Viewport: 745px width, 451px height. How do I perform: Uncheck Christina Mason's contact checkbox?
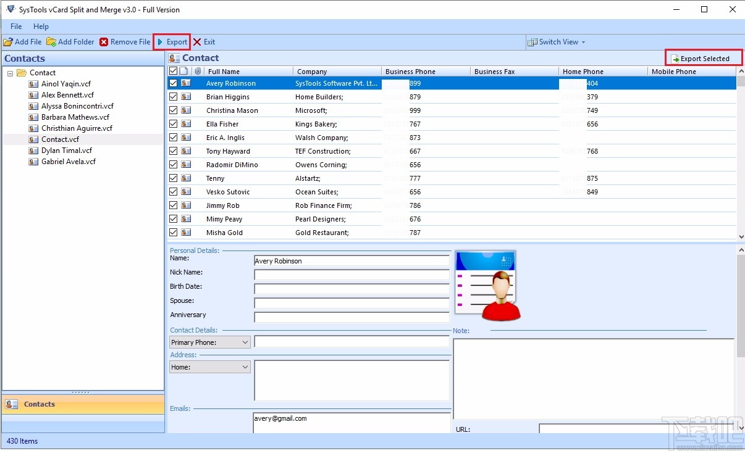[173, 110]
